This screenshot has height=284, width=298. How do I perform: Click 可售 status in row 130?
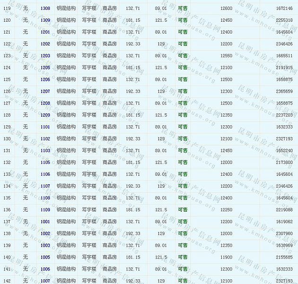pyautogui.click(x=183, y=138)
